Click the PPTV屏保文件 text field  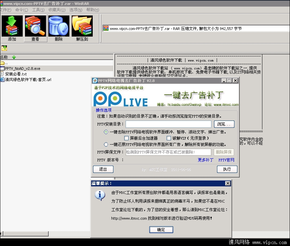[x=168, y=152]
